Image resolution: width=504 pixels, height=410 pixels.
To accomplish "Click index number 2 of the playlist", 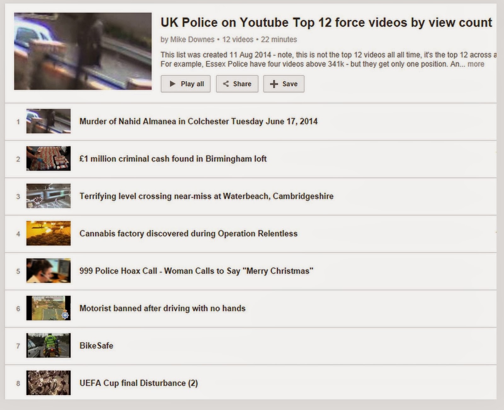I will tap(18, 159).
